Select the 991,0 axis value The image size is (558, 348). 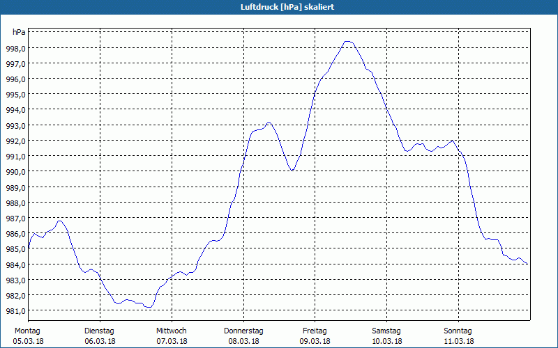tap(15, 156)
